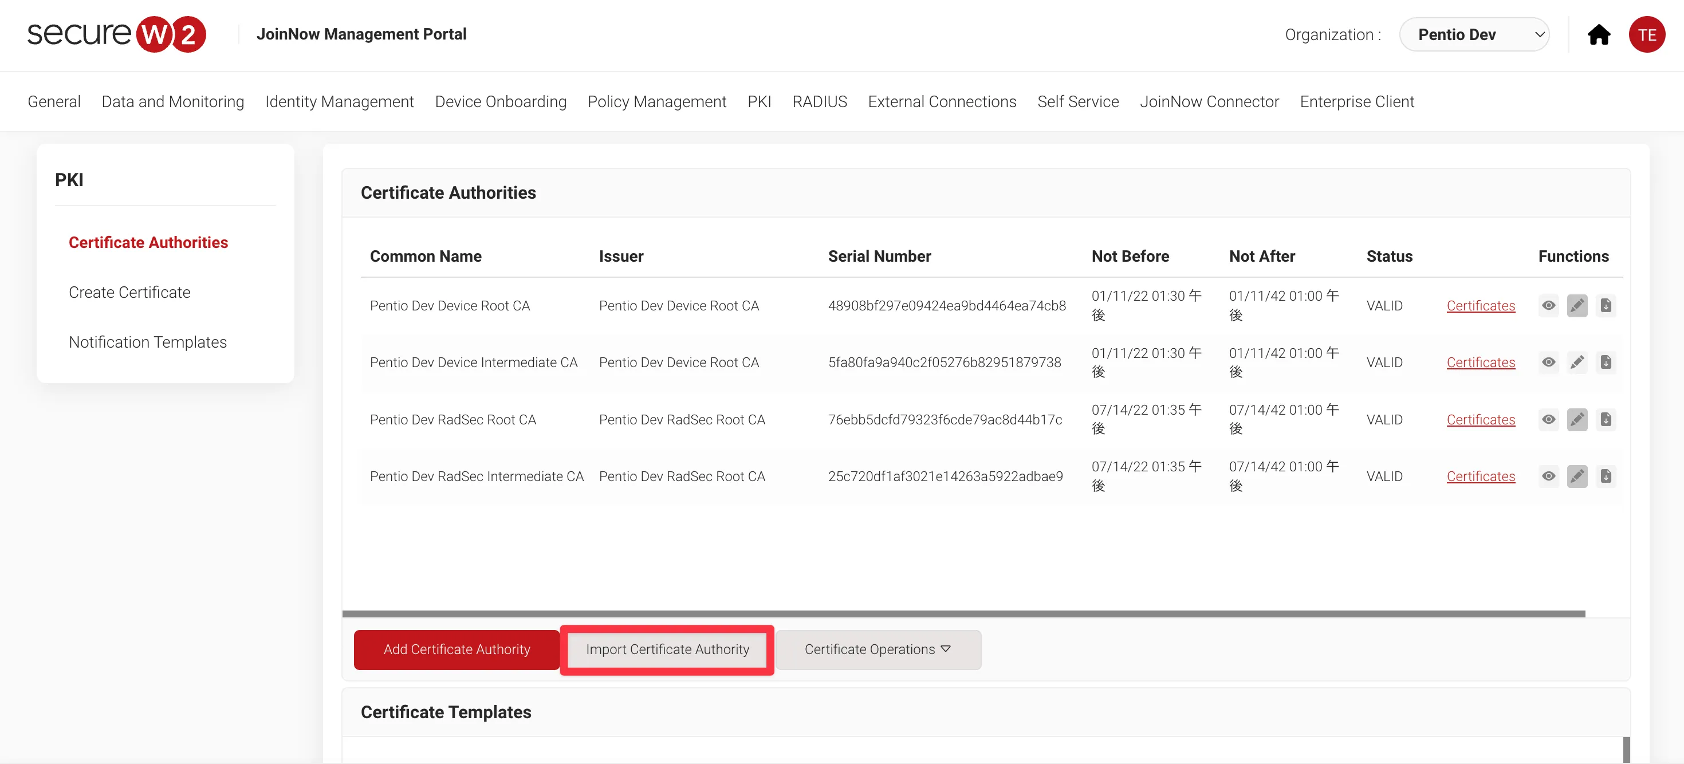Click serial number 5fa80fa9a940c2f05276b82951879738
Screen dimensions: 1684x764
tap(944, 362)
